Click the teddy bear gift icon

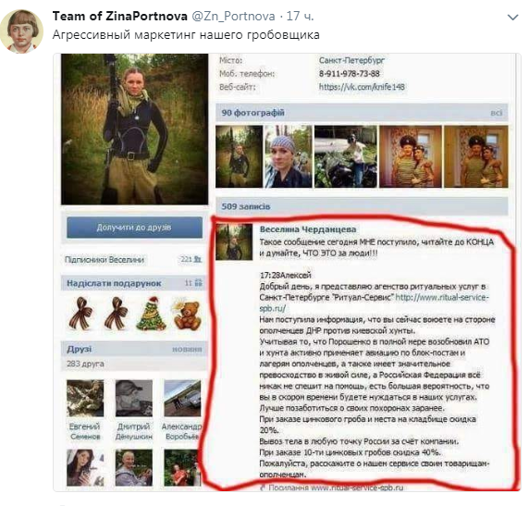point(188,315)
